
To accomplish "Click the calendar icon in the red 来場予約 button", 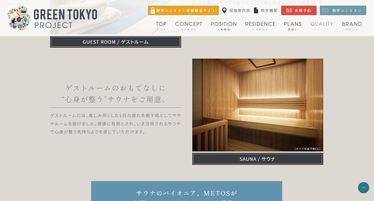I will (x=289, y=11).
